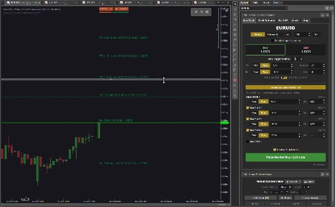Switch to the Calendar tab in right panel
The height and width of the screenshot is (207, 335).
click(x=278, y=3)
